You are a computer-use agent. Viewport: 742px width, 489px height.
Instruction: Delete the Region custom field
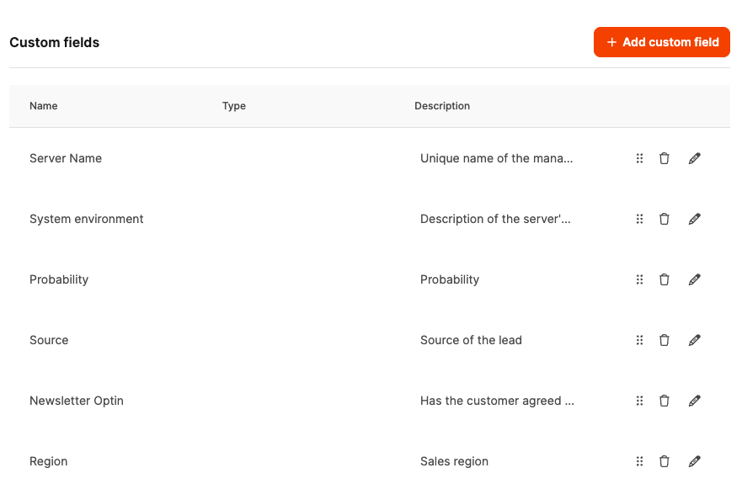tap(665, 461)
